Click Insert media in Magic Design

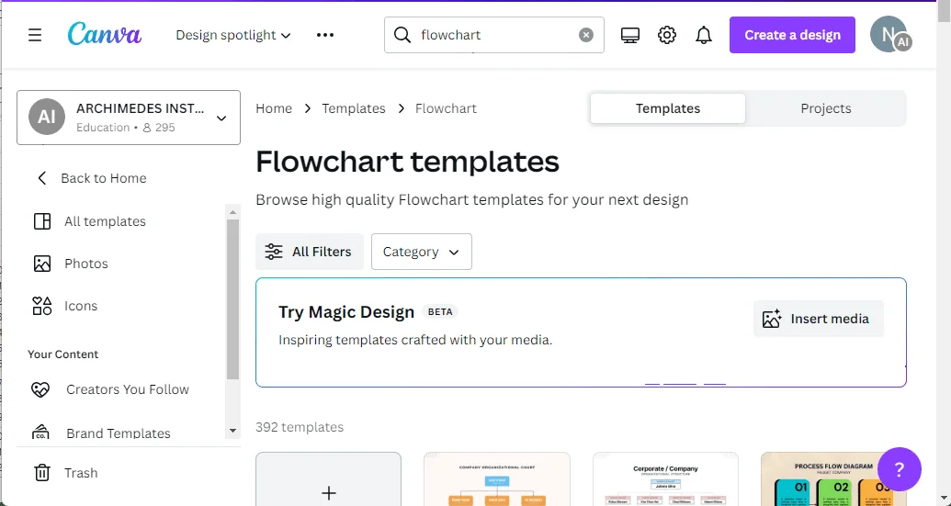818,319
